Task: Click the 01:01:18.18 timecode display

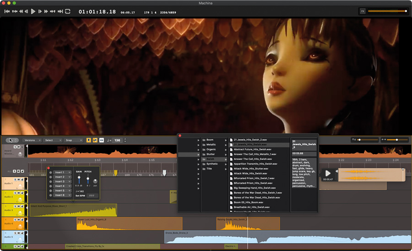Action: [x=97, y=11]
